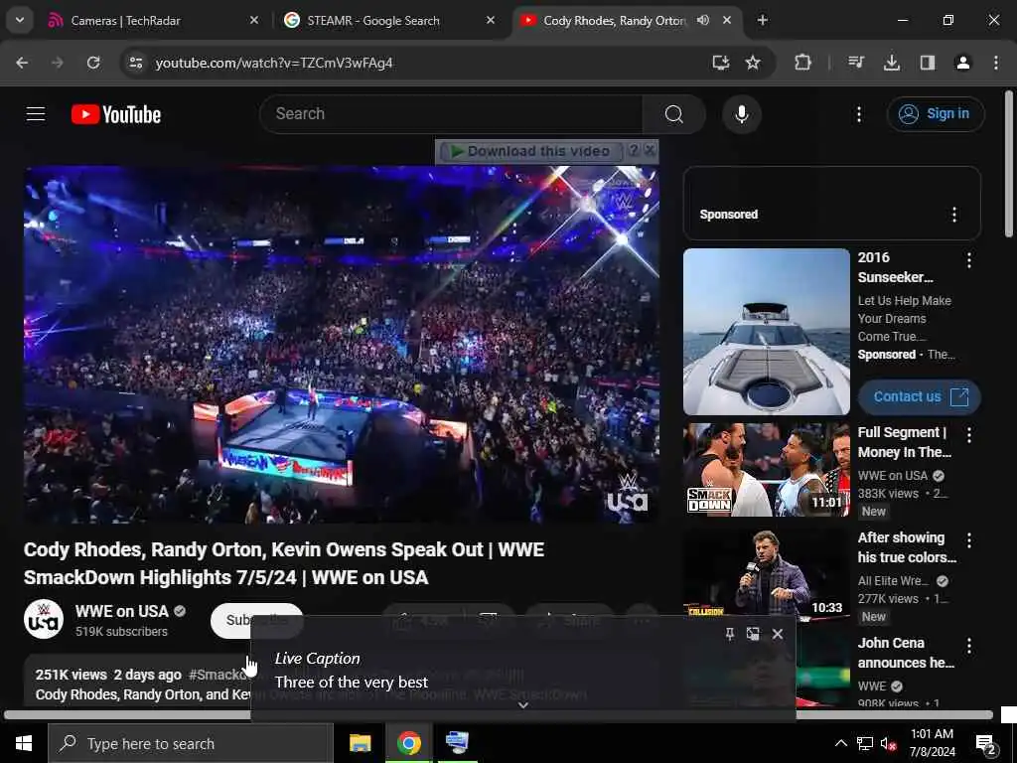Close the Live Caption box
This screenshot has height=763, width=1017.
(778, 634)
